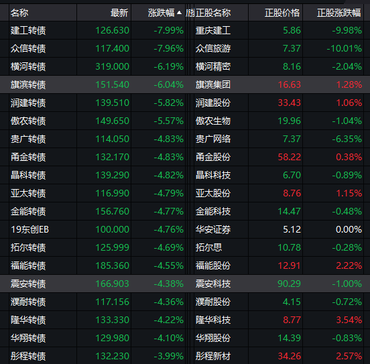Click 甬金股份 price 58.22
Image resolution: width=370 pixels, height=364 pixels.
(x=290, y=157)
